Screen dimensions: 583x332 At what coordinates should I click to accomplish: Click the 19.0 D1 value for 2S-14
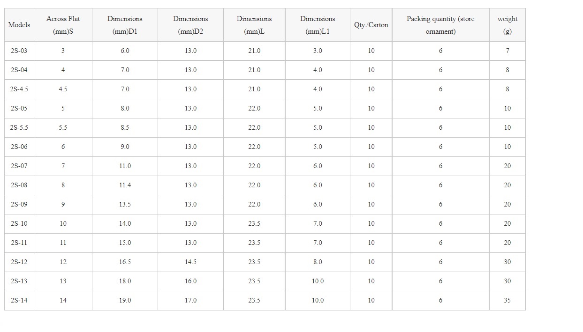[x=125, y=300]
